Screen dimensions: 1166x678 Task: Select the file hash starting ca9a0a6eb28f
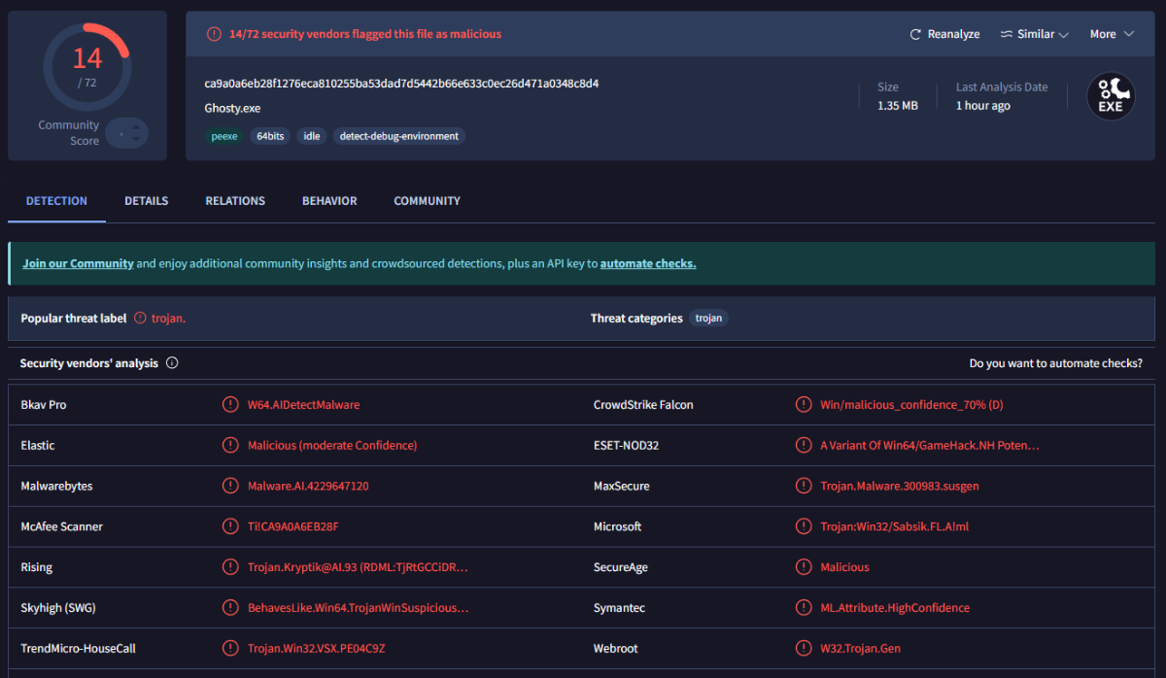tap(401, 84)
